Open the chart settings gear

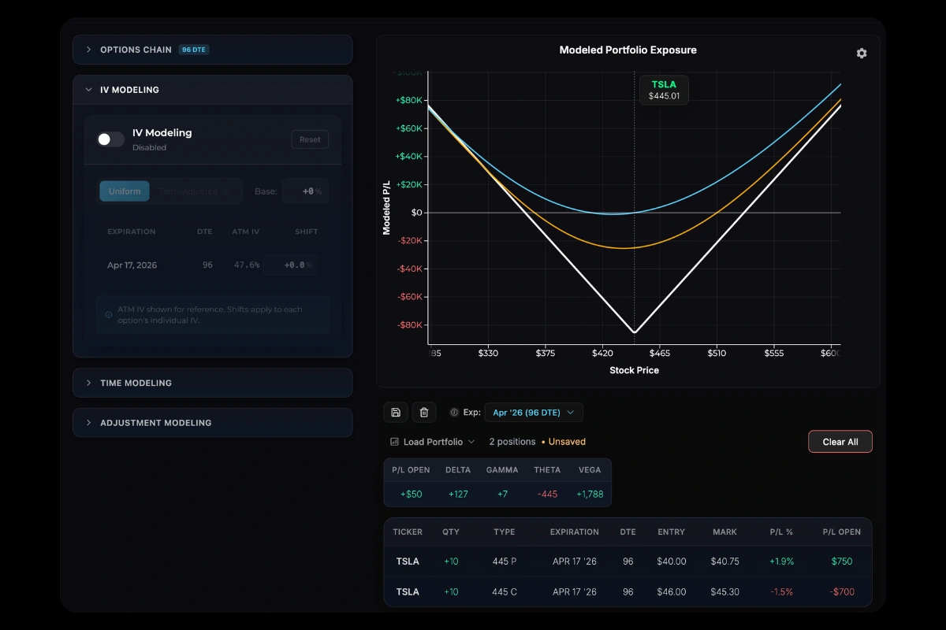click(861, 53)
